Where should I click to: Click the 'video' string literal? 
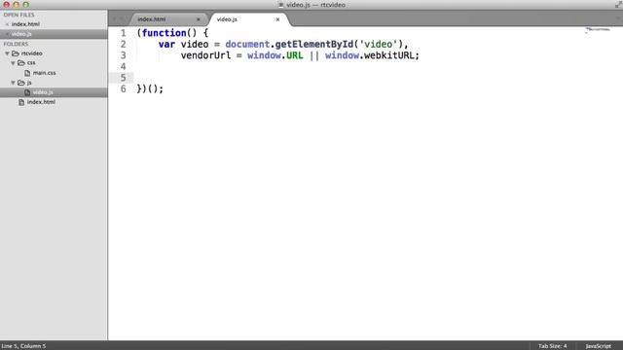pos(379,44)
